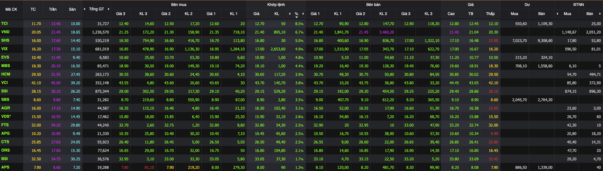The height and width of the screenshot is (171, 603).
Task: Click SSI foreign buy value 874,15
Action: click(571, 91)
